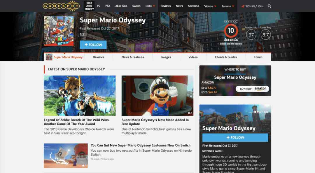This screenshot has height=173, width=315.
Task: Click Where To Buy Super Mario Odyssey title
Action: [x=235, y=77]
